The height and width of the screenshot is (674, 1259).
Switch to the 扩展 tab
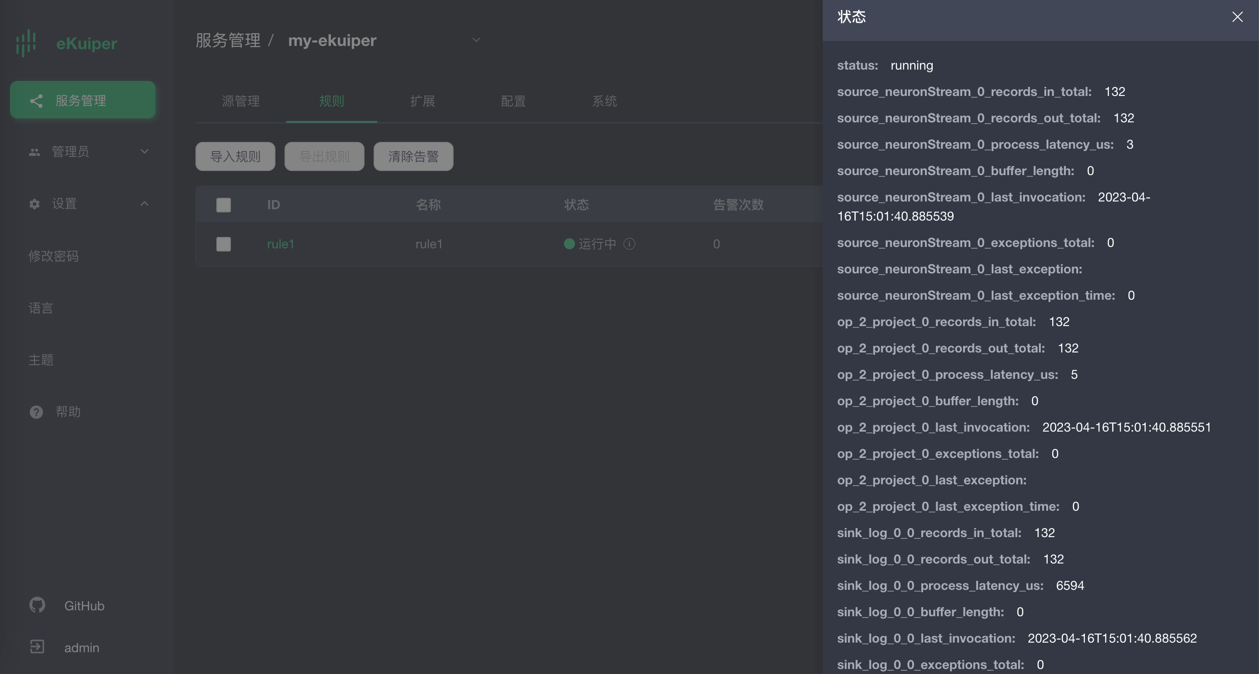[x=422, y=101]
